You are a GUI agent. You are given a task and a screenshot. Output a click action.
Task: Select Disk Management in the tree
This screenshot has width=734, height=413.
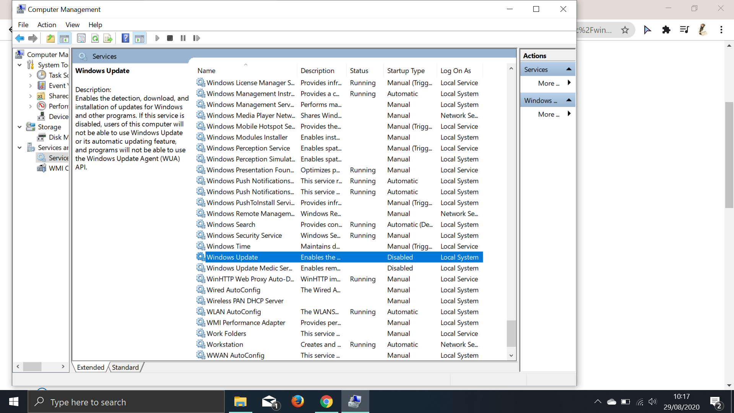pos(53,137)
